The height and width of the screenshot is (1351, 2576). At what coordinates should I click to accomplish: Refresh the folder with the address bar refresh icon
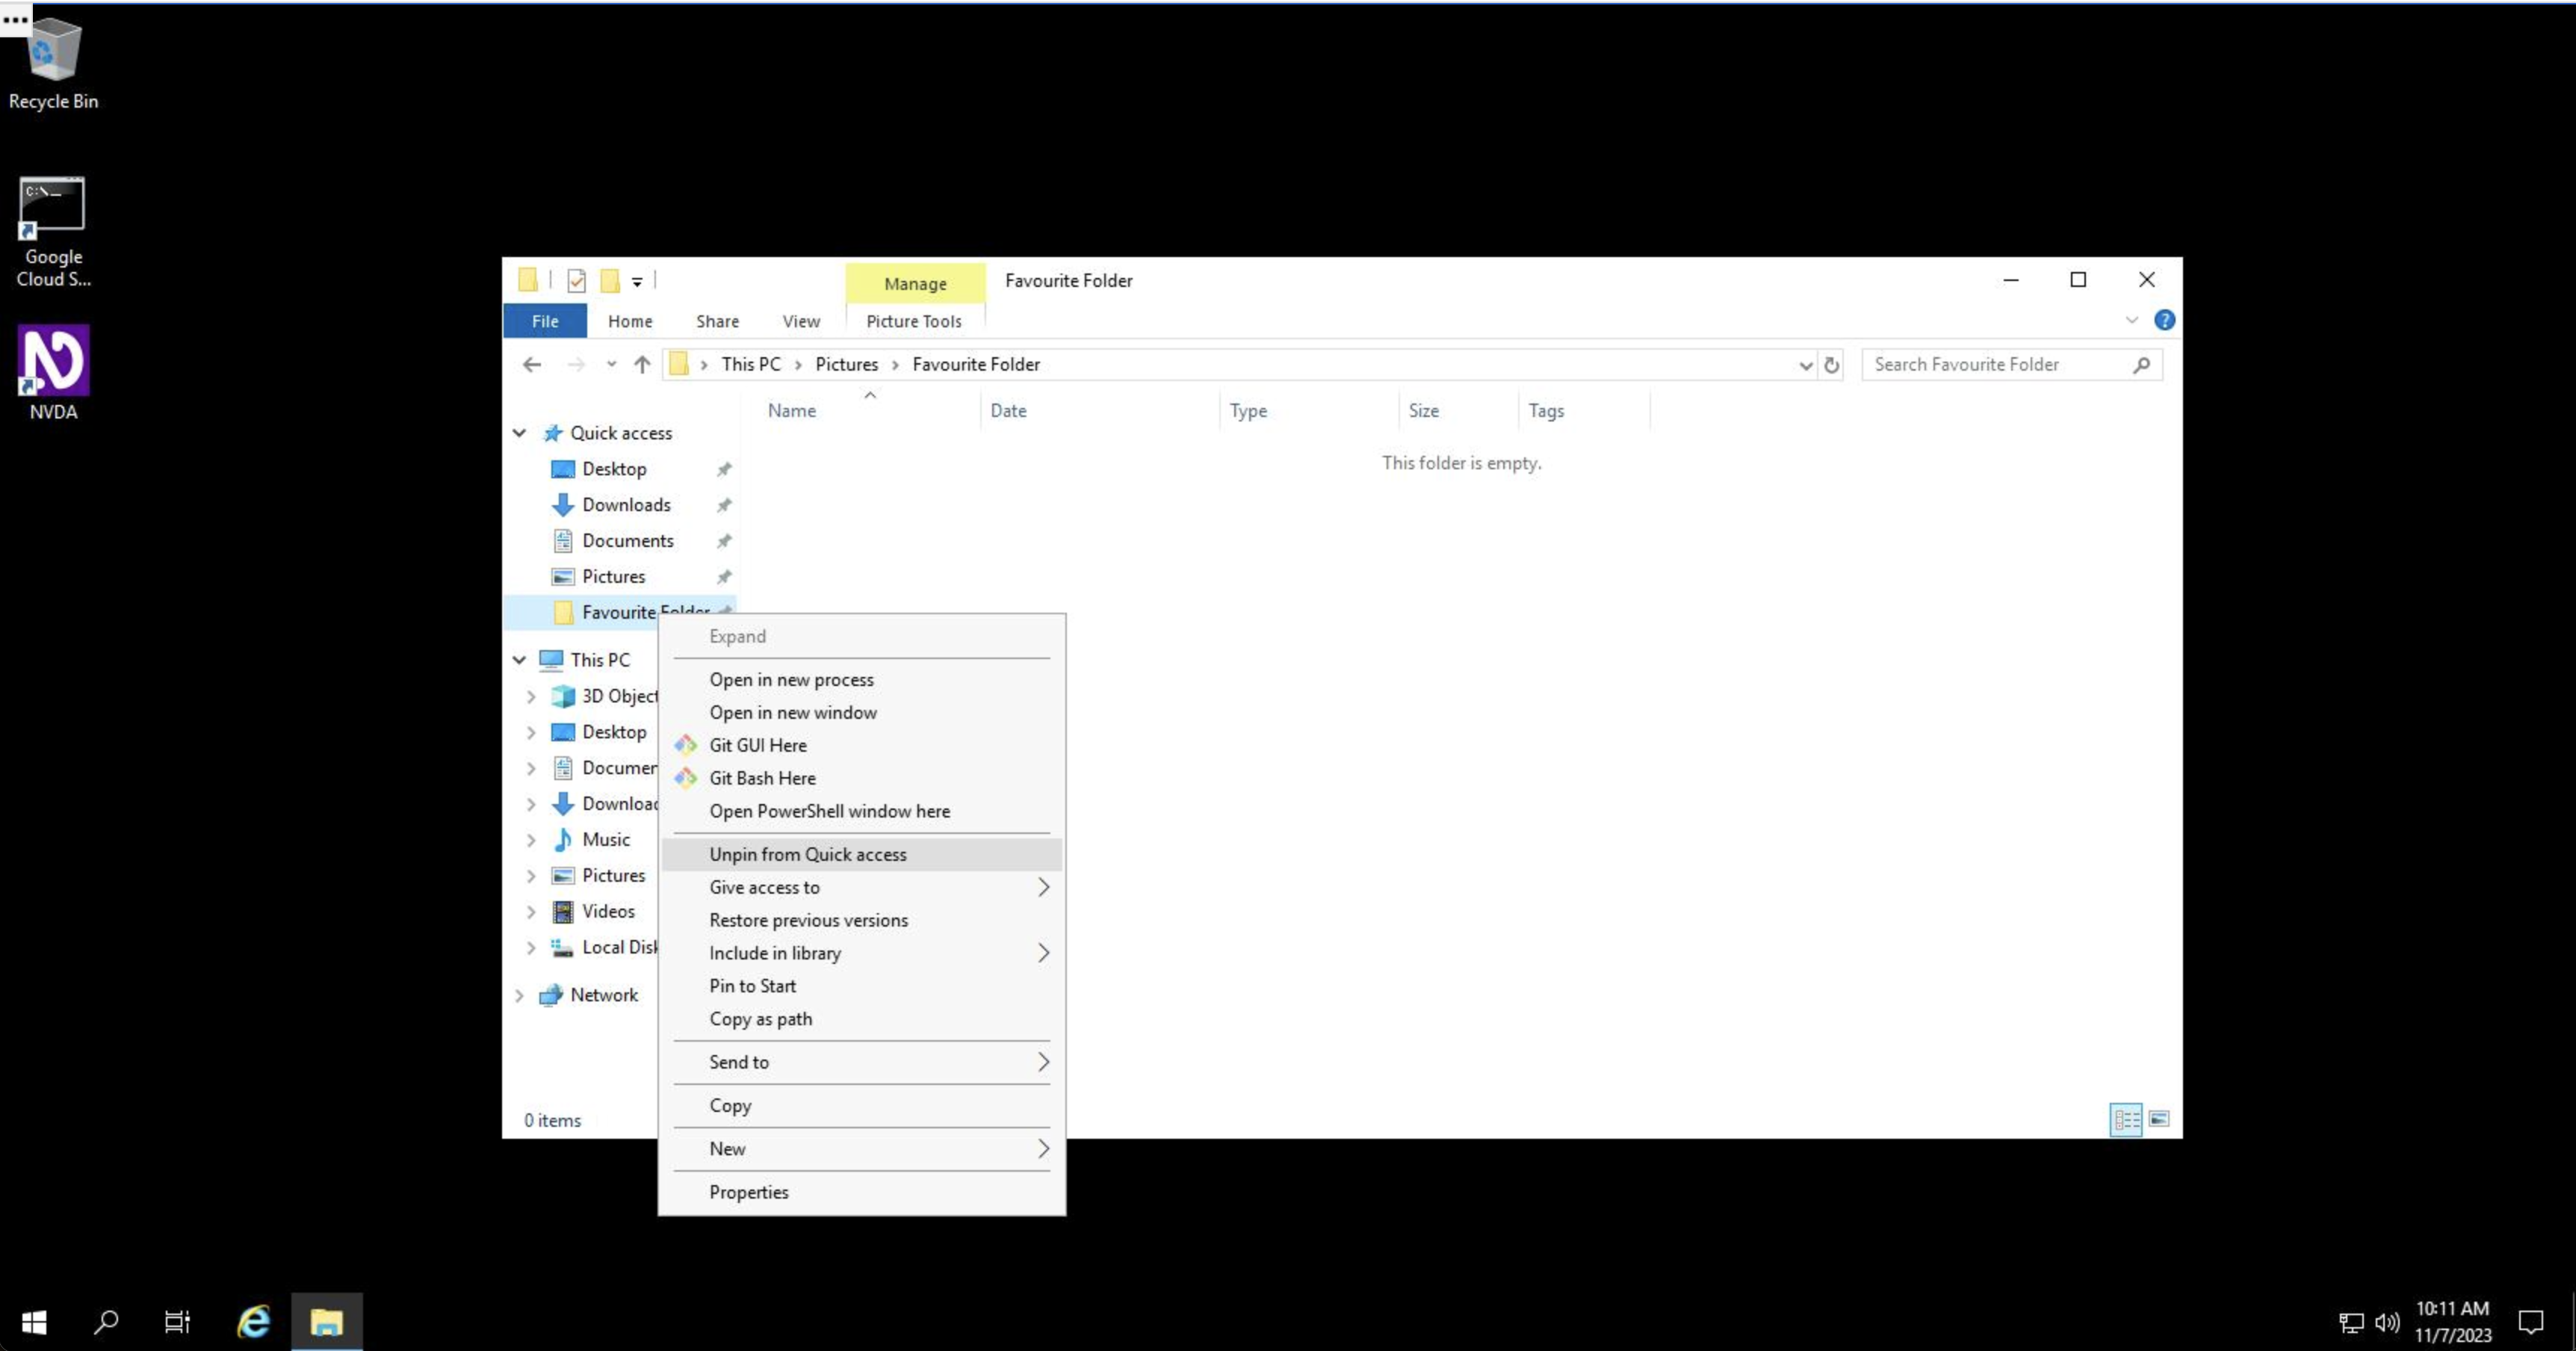point(1832,364)
